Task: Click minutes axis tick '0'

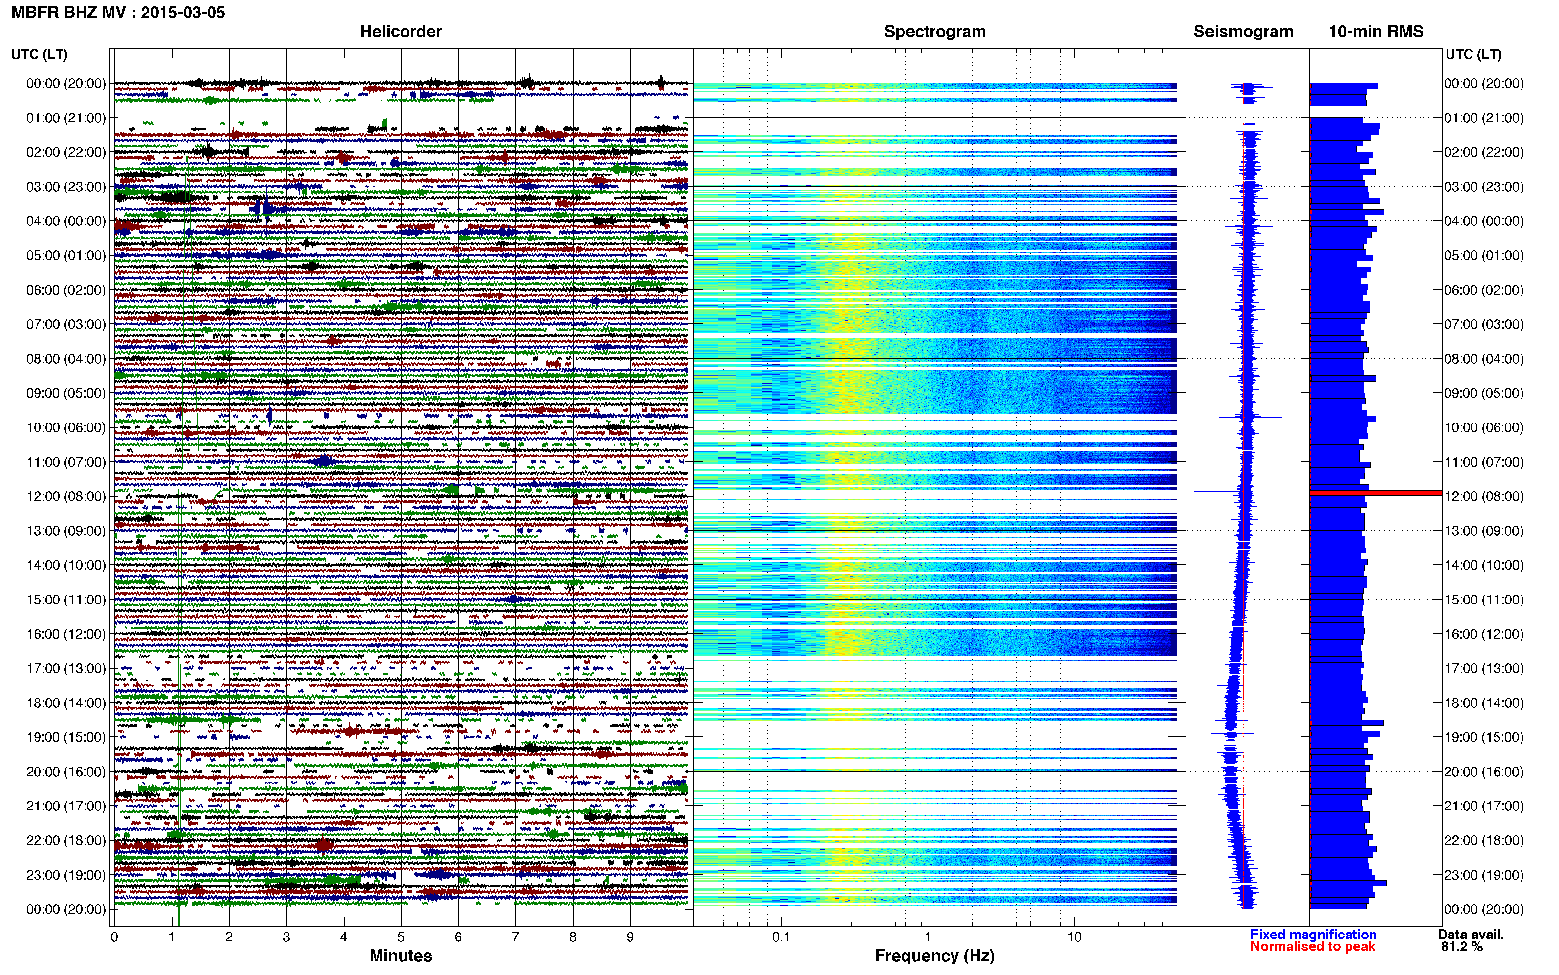Action: (x=114, y=937)
